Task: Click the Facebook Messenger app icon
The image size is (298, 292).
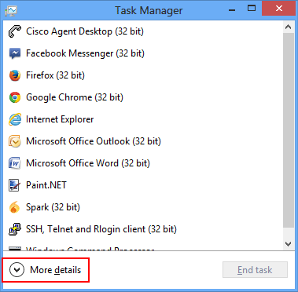Action: 15,53
